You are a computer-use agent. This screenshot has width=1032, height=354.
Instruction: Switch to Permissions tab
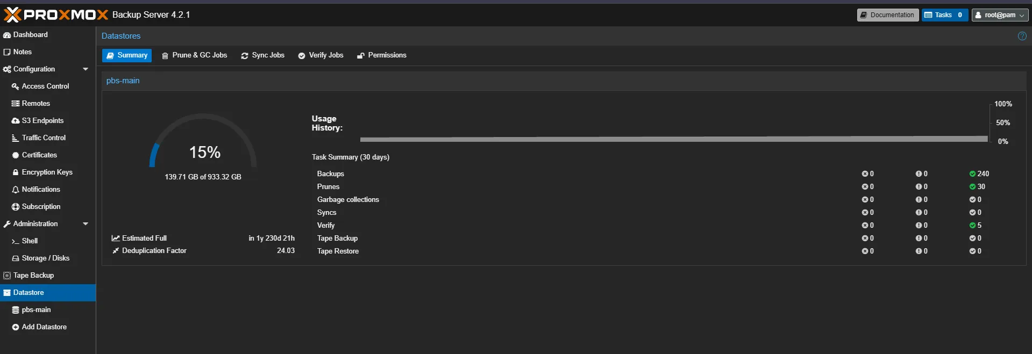coord(382,55)
